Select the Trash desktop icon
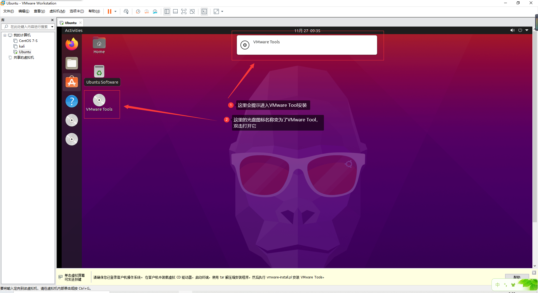The height and width of the screenshot is (293, 538). tap(99, 72)
